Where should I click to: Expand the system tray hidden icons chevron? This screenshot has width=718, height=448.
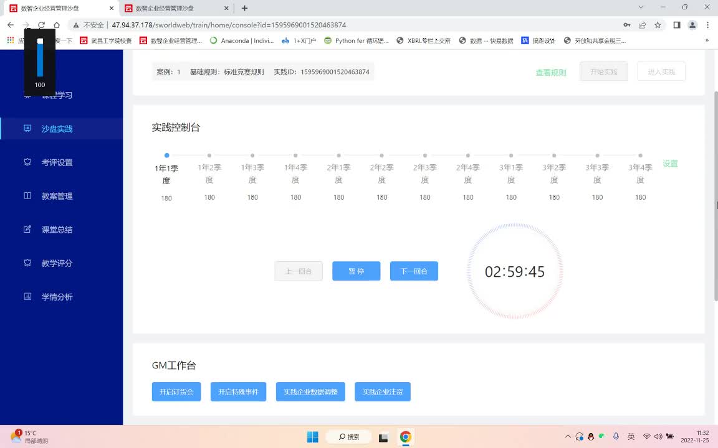coord(568,437)
